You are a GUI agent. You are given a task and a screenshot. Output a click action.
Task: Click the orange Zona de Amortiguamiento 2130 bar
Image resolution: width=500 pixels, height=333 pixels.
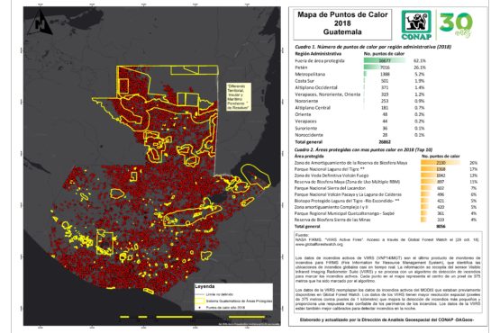coord(441,163)
